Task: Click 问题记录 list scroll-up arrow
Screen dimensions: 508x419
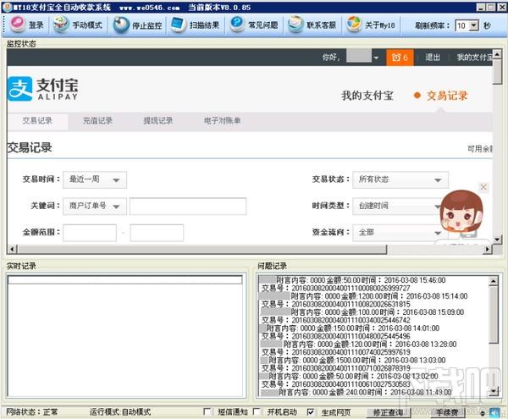Action: [x=493, y=281]
